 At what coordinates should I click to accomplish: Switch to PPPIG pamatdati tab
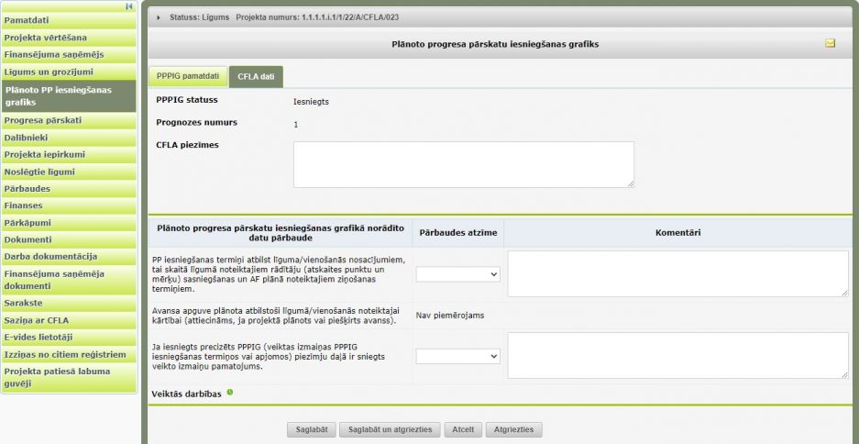186,76
